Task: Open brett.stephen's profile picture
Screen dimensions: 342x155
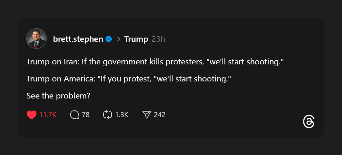Action: pyautogui.click(x=36, y=39)
